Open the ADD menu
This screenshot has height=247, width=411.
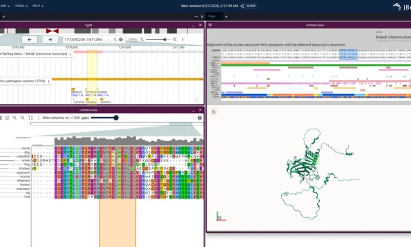click(4, 6)
